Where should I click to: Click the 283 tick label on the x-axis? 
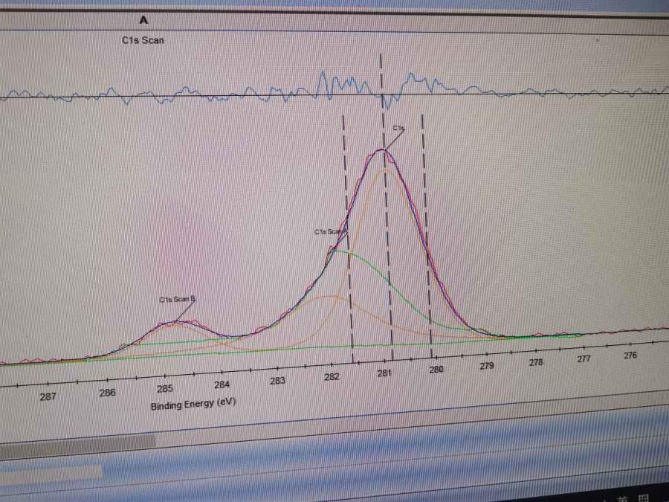(x=277, y=381)
